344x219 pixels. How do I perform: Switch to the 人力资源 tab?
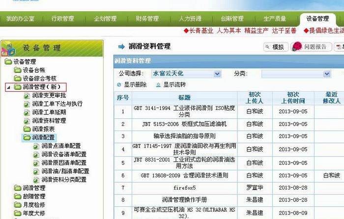pyautogui.click(x=190, y=19)
